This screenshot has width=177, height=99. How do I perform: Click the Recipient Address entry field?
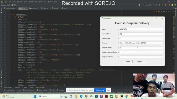tap(141, 57)
